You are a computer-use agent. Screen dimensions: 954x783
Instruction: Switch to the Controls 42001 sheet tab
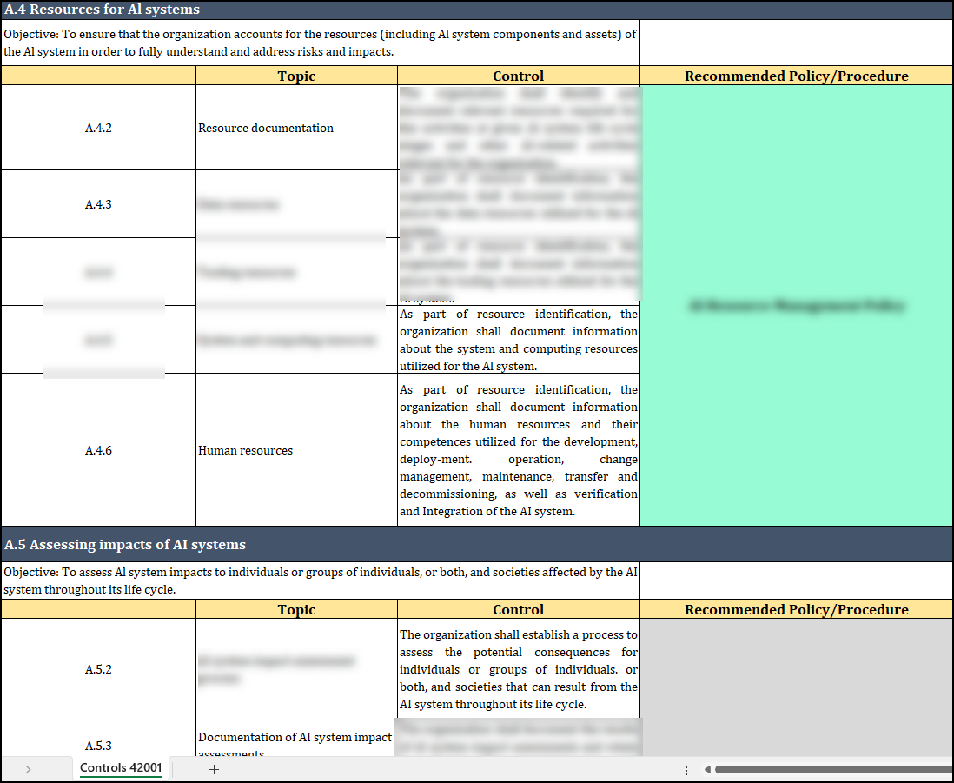[x=121, y=768]
